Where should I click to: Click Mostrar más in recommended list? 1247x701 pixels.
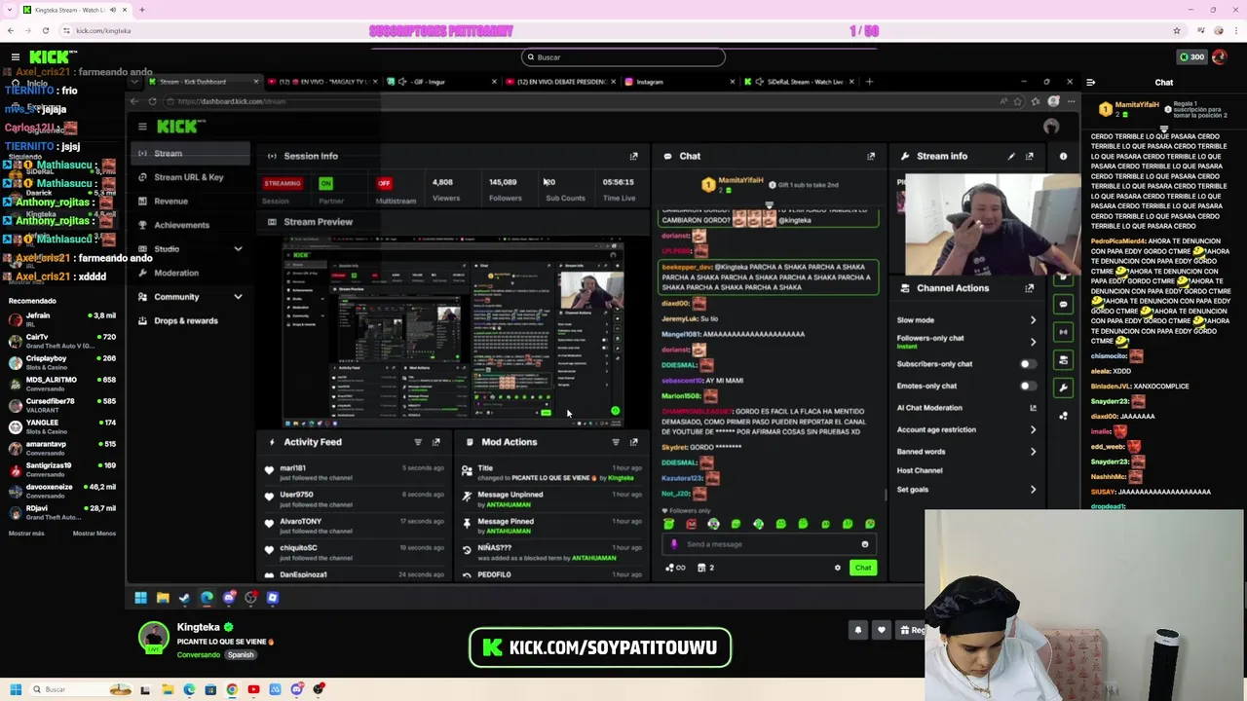tap(26, 534)
